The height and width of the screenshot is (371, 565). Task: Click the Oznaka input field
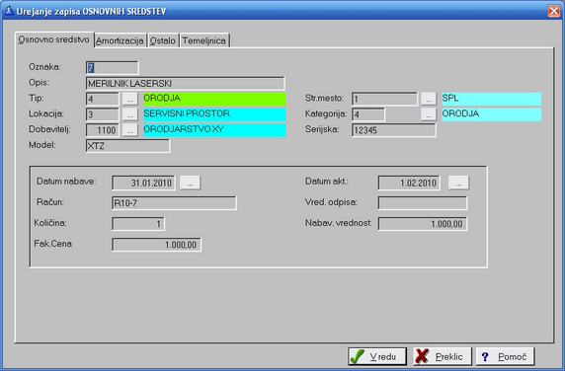pyautogui.click(x=112, y=68)
